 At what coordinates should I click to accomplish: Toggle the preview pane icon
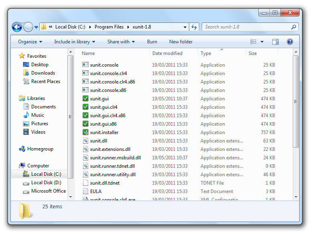(276, 42)
